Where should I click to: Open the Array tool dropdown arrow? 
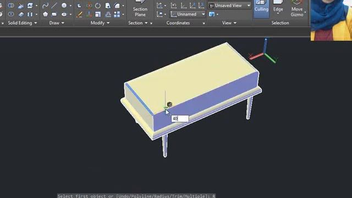pos(123,14)
